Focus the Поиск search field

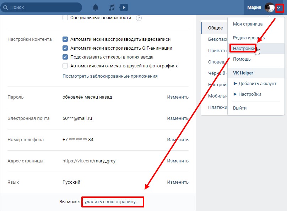pos(41,7)
